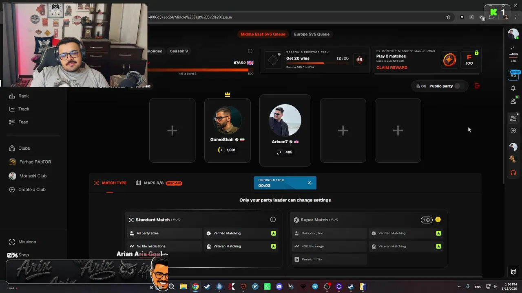Image resolution: width=522 pixels, height=293 pixels.
Task: Select Super Match 400 Elo range option
Action: [x=329, y=247]
